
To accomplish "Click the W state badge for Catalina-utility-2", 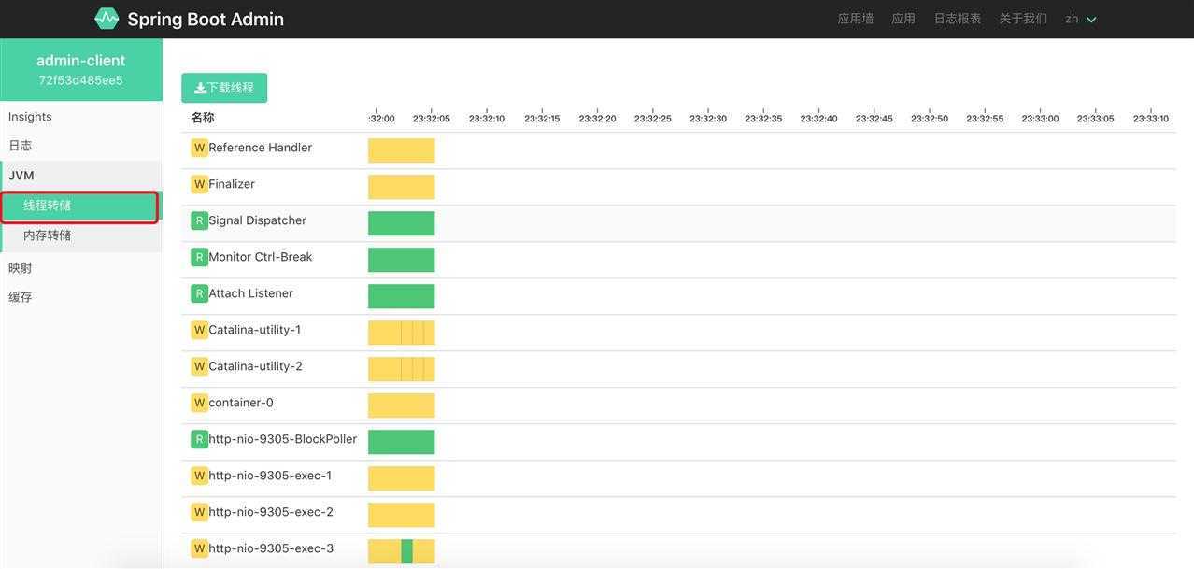I will coord(199,366).
